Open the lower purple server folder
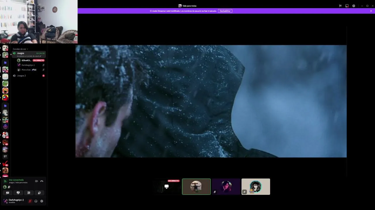This screenshot has width=375, height=210. pyautogui.click(x=5, y=106)
